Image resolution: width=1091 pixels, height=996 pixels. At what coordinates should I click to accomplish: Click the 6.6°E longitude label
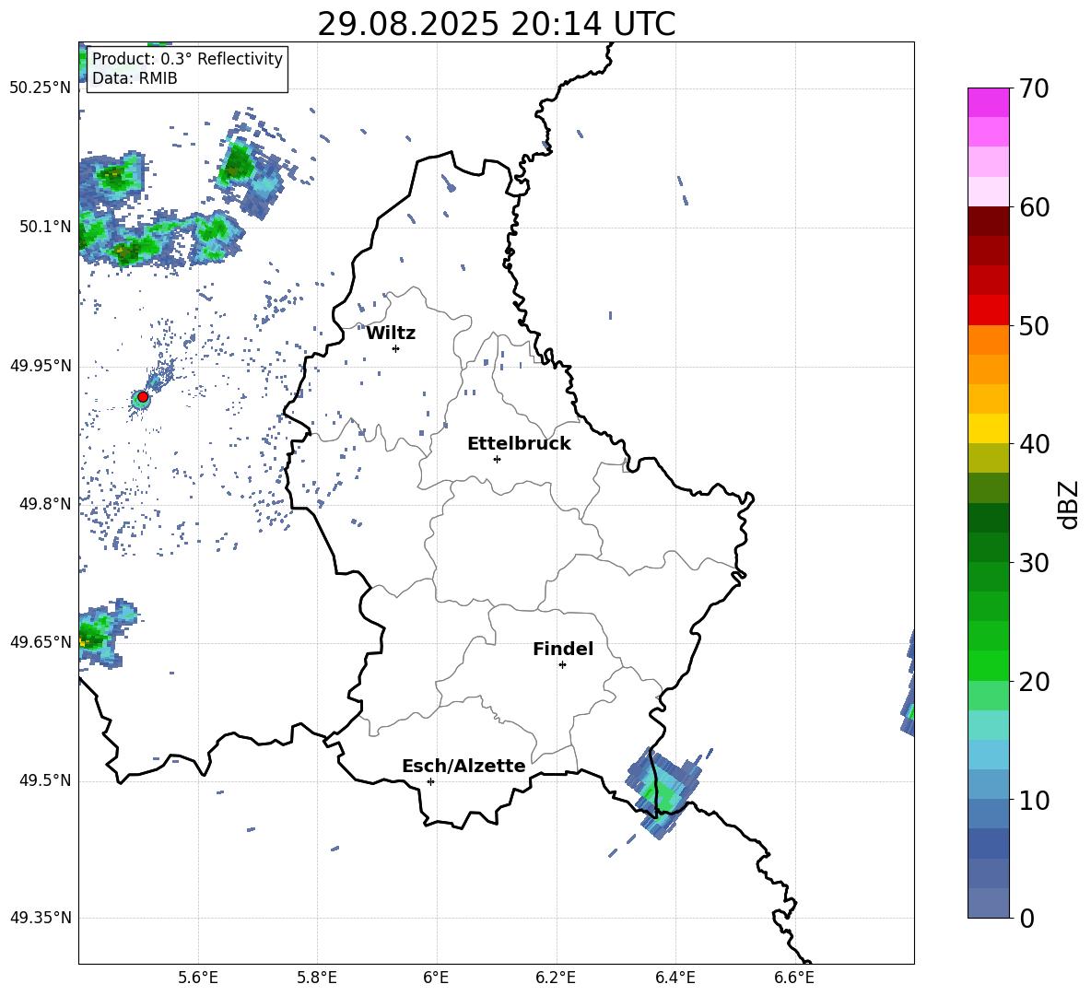pos(794,978)
